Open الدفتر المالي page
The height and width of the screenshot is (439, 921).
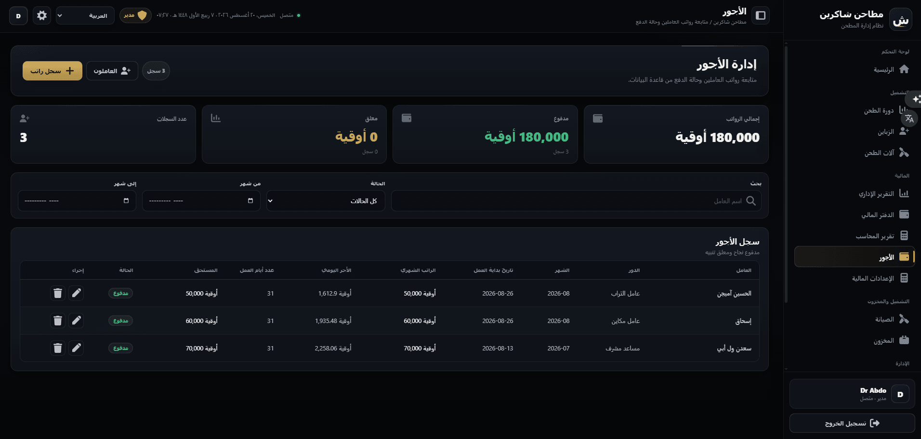855,215
